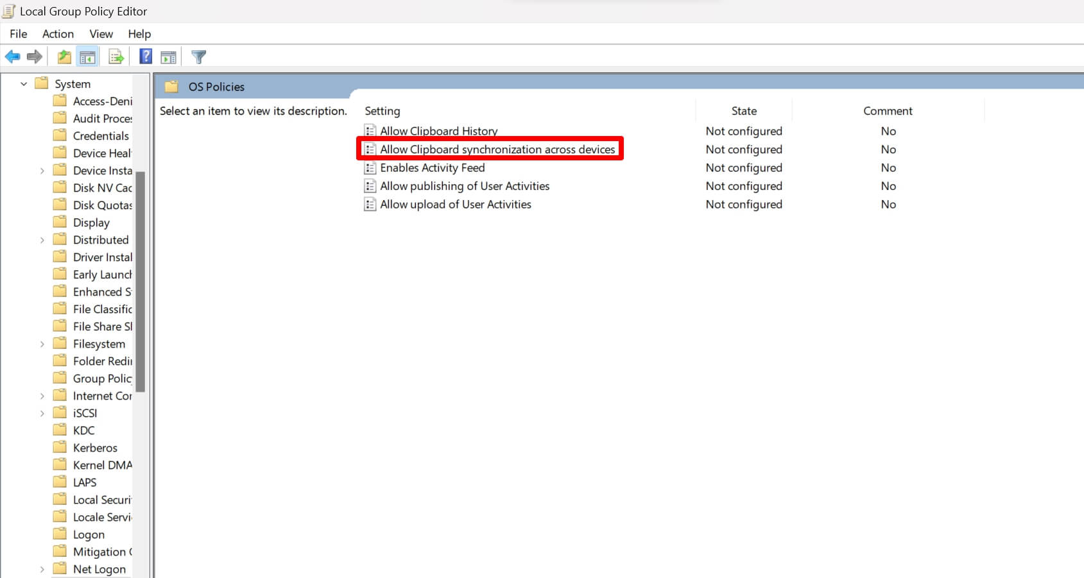The image size is (1084, 578).
Task: Sort by the State column header
Action: [x=744, y=111]
